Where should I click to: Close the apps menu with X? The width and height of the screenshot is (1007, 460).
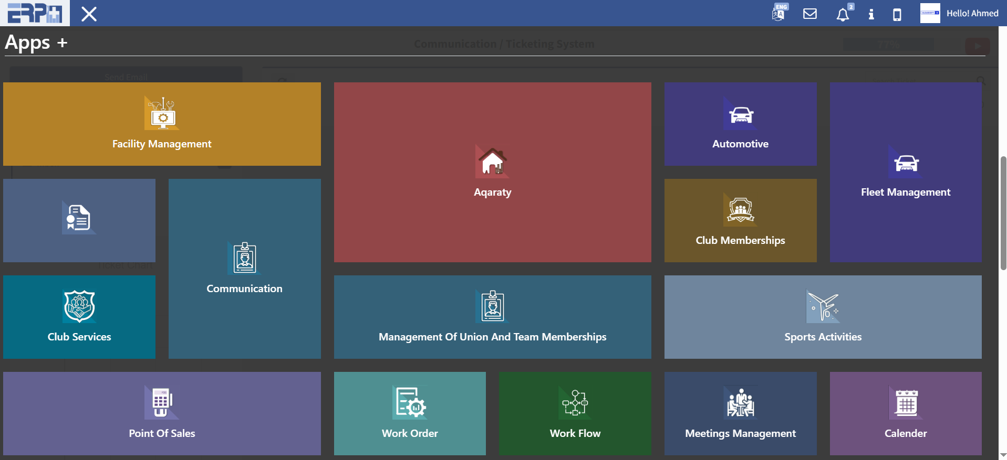point(89,14)
